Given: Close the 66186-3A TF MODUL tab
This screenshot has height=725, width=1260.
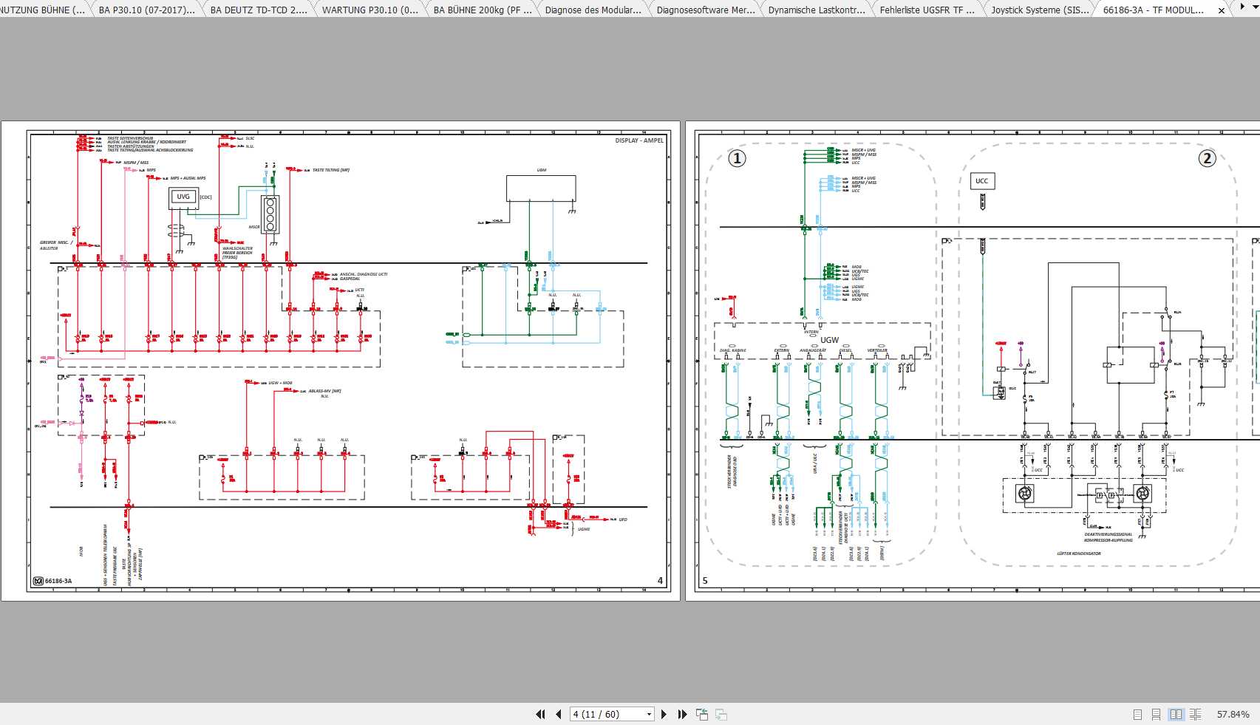Looking at the screenshot, I should [1221, 10].
